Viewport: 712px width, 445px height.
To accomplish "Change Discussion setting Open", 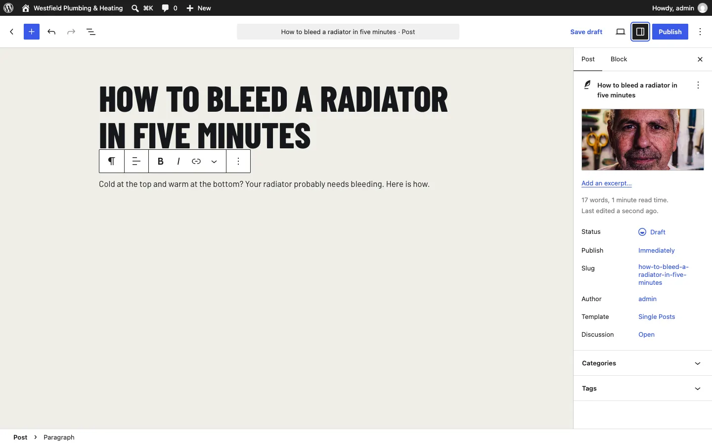I will coord(646,335).
